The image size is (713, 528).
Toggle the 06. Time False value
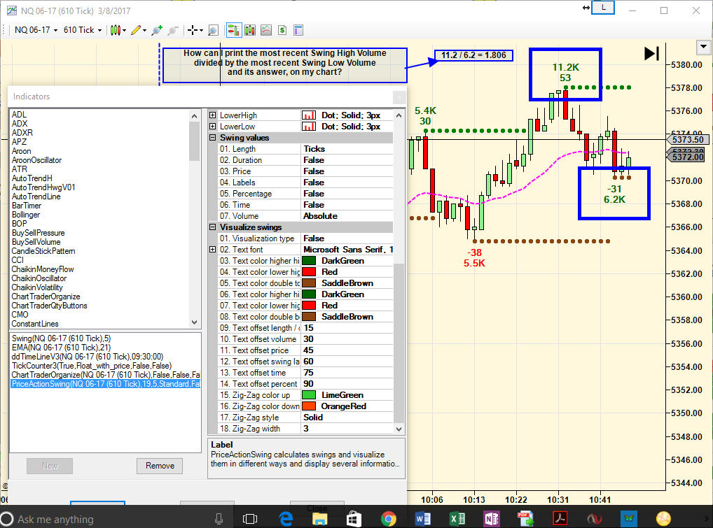pyautogui.click(x=347, y=205)
